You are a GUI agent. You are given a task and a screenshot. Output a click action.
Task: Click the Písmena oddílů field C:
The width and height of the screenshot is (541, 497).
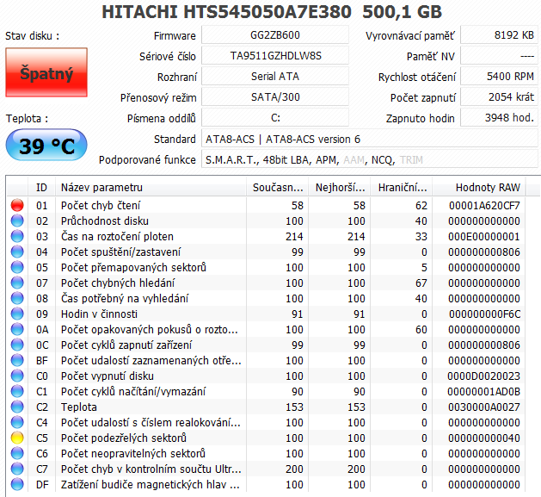(275, 118)
